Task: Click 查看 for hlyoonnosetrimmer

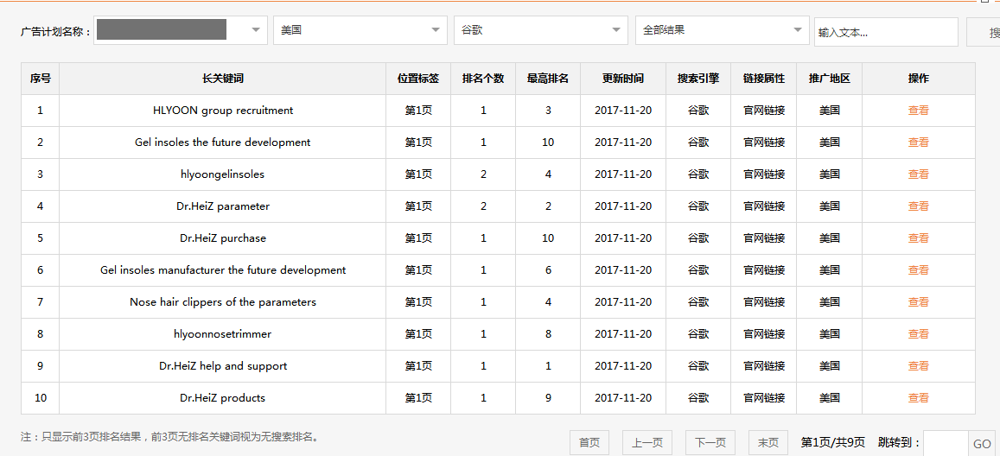Action: tap(919, 333)
